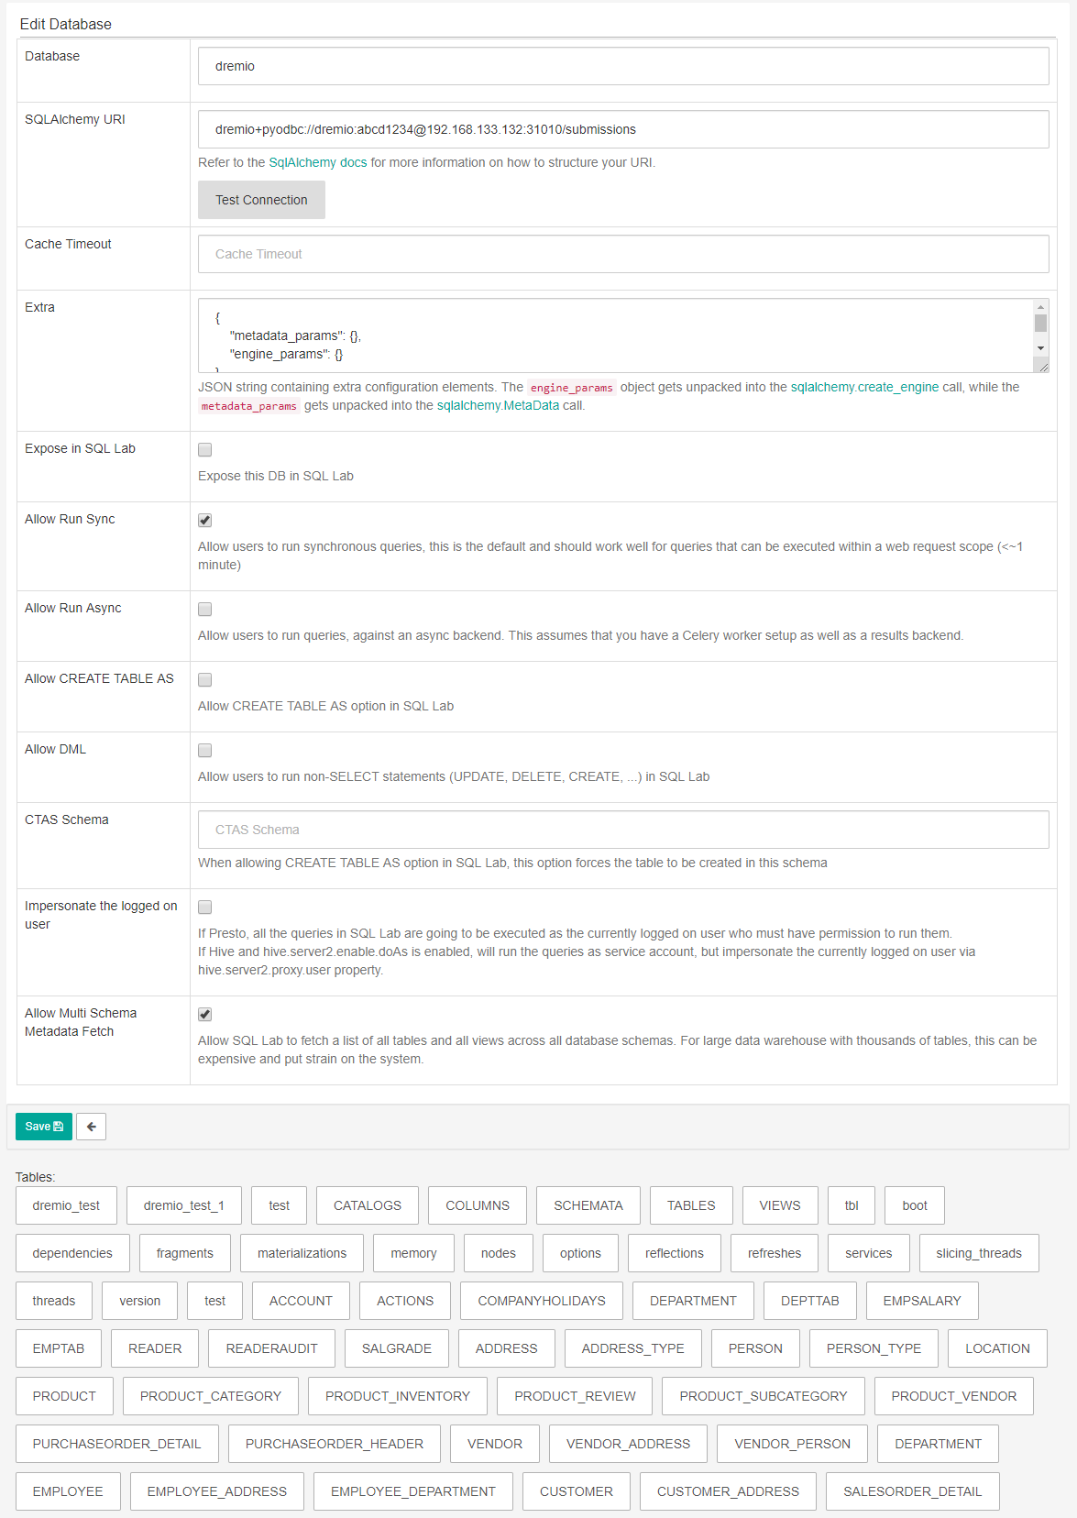Open the ADDRESS_TYPE table

[x=633, y=1348]
